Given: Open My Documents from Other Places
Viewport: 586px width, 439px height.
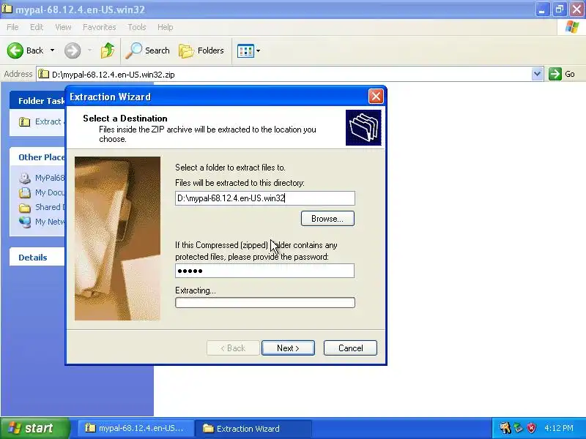Looking at the screenshot, I should (x=42, y=192).
